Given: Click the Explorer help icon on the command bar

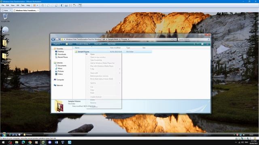Looking at the screenshot, I should coord(207,44).
